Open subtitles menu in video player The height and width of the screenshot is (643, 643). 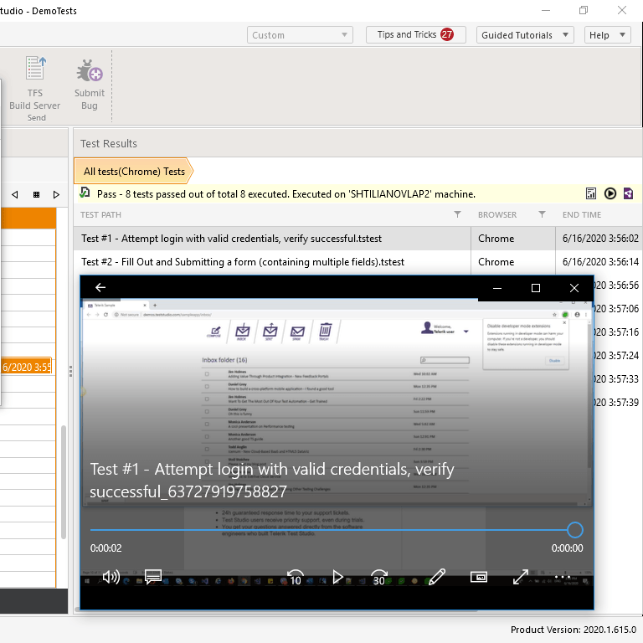tap(153, 578)
